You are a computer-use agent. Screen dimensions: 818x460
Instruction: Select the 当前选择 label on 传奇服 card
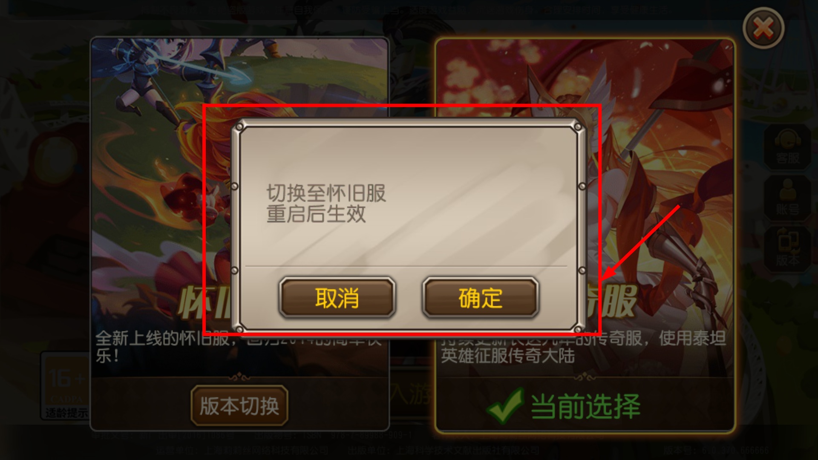(585, 406)
